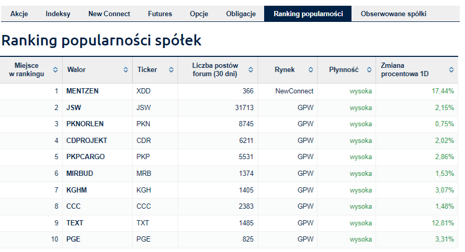Click sort arrows next to Ticker header
465x252 pixels.
(x=171, y=70)
